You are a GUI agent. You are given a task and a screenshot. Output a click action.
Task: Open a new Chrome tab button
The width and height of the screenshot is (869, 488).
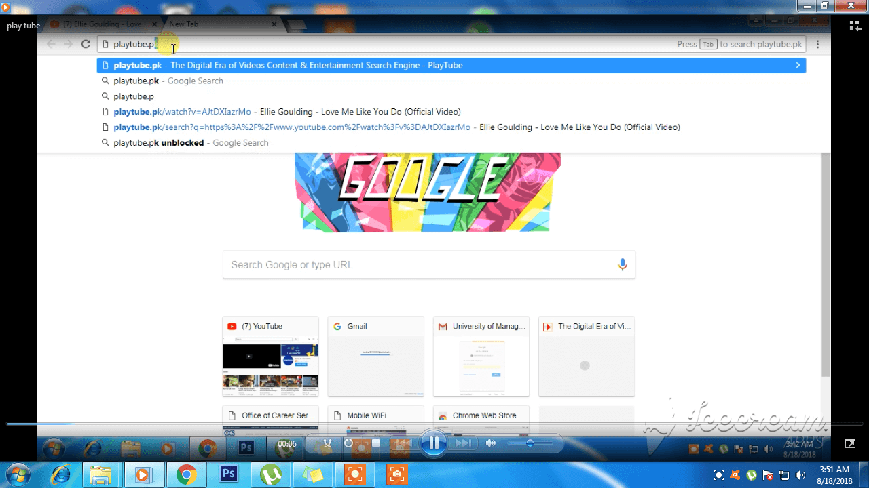click(x=297, y=25)
